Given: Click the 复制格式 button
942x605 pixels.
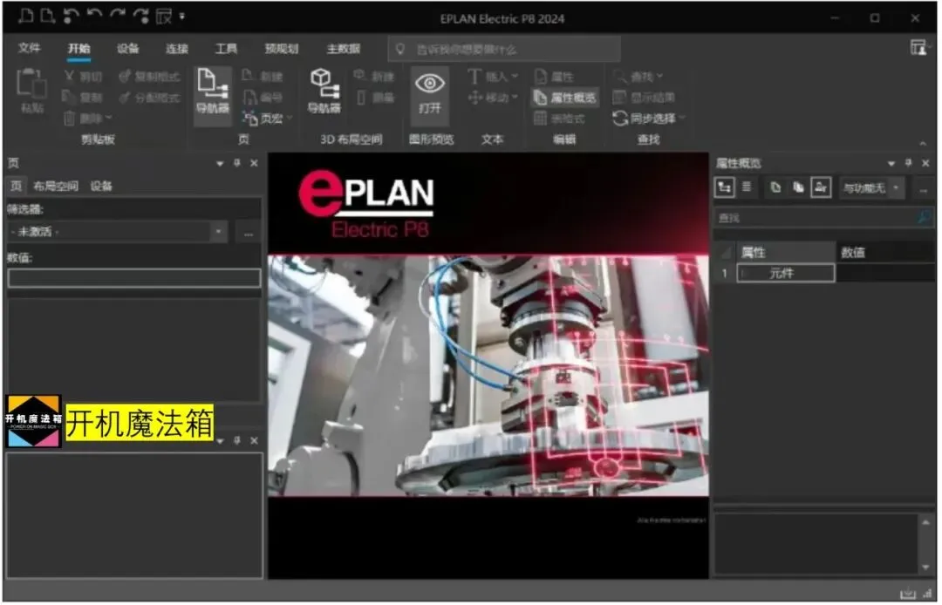Looking at the screenshot, I should pos(150,76).
